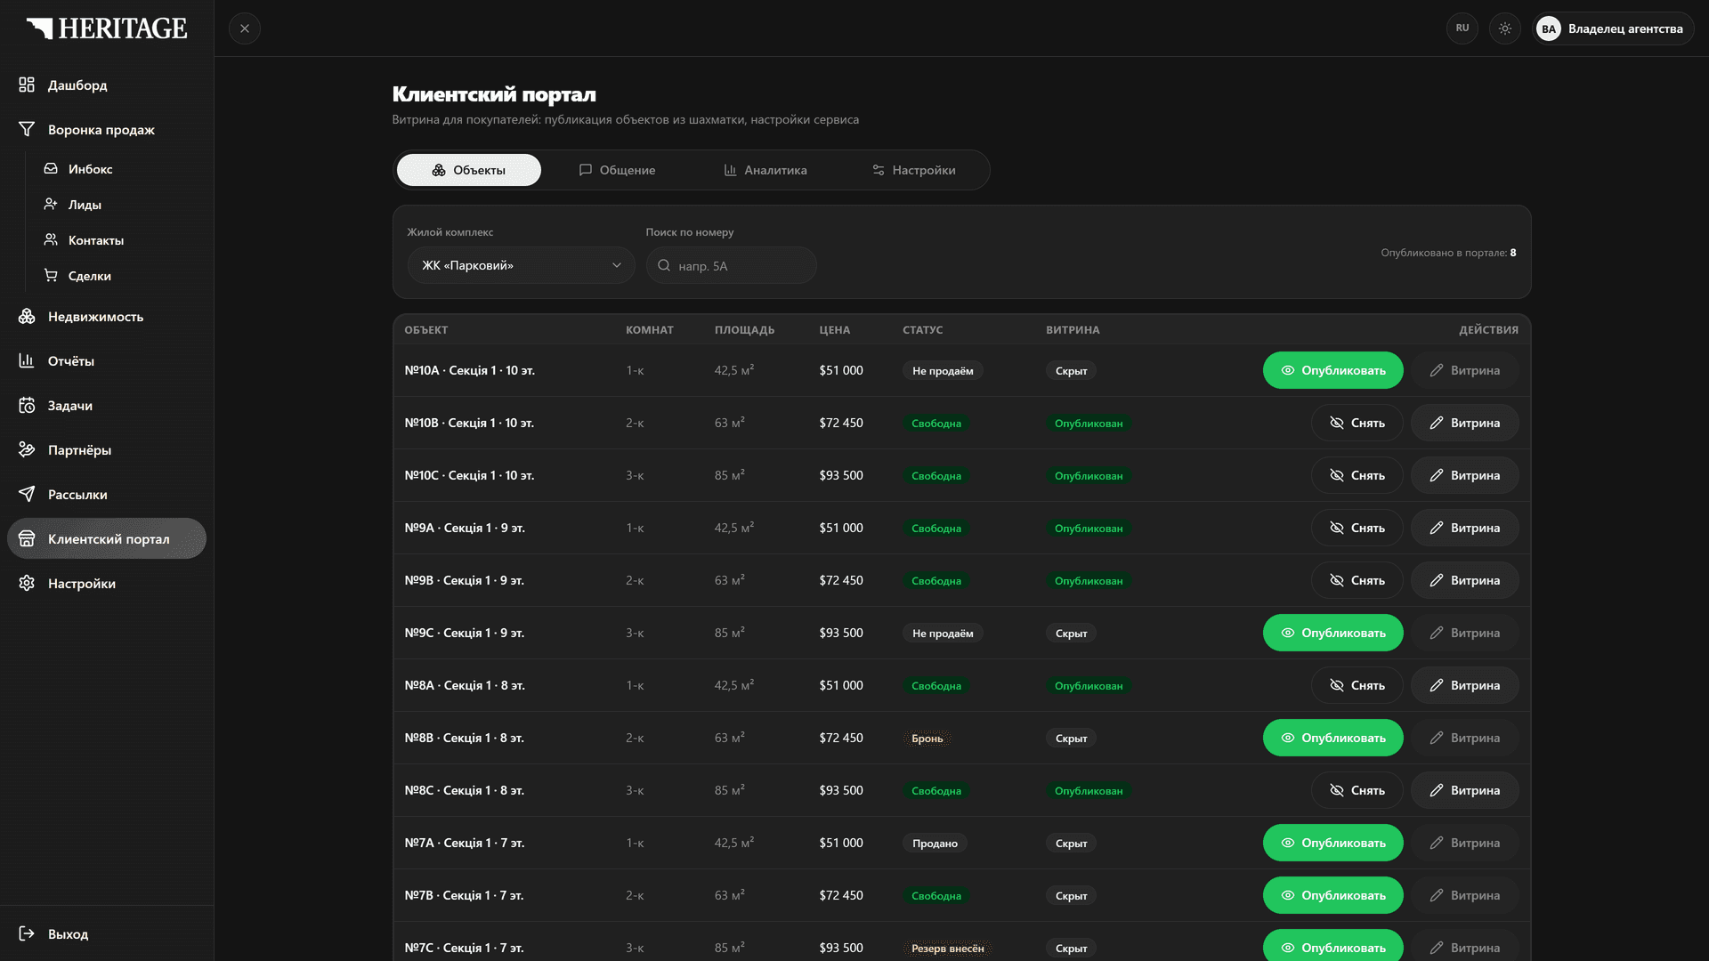1709x961 pixels.
Task: Go to Отчёты in the sidebar
Action: point(107,360)
